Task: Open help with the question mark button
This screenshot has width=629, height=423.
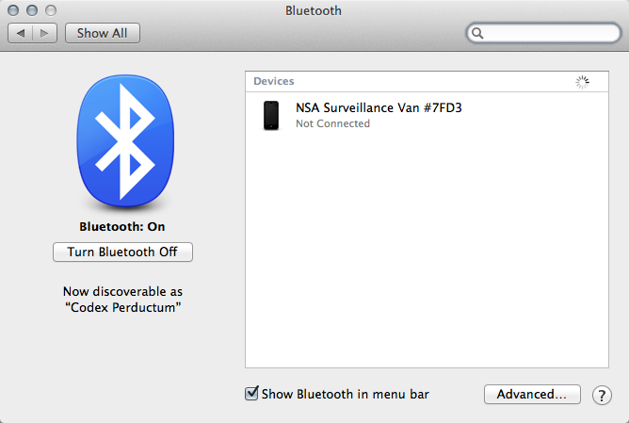Action: pyautogui.click(x=602, y=395)
